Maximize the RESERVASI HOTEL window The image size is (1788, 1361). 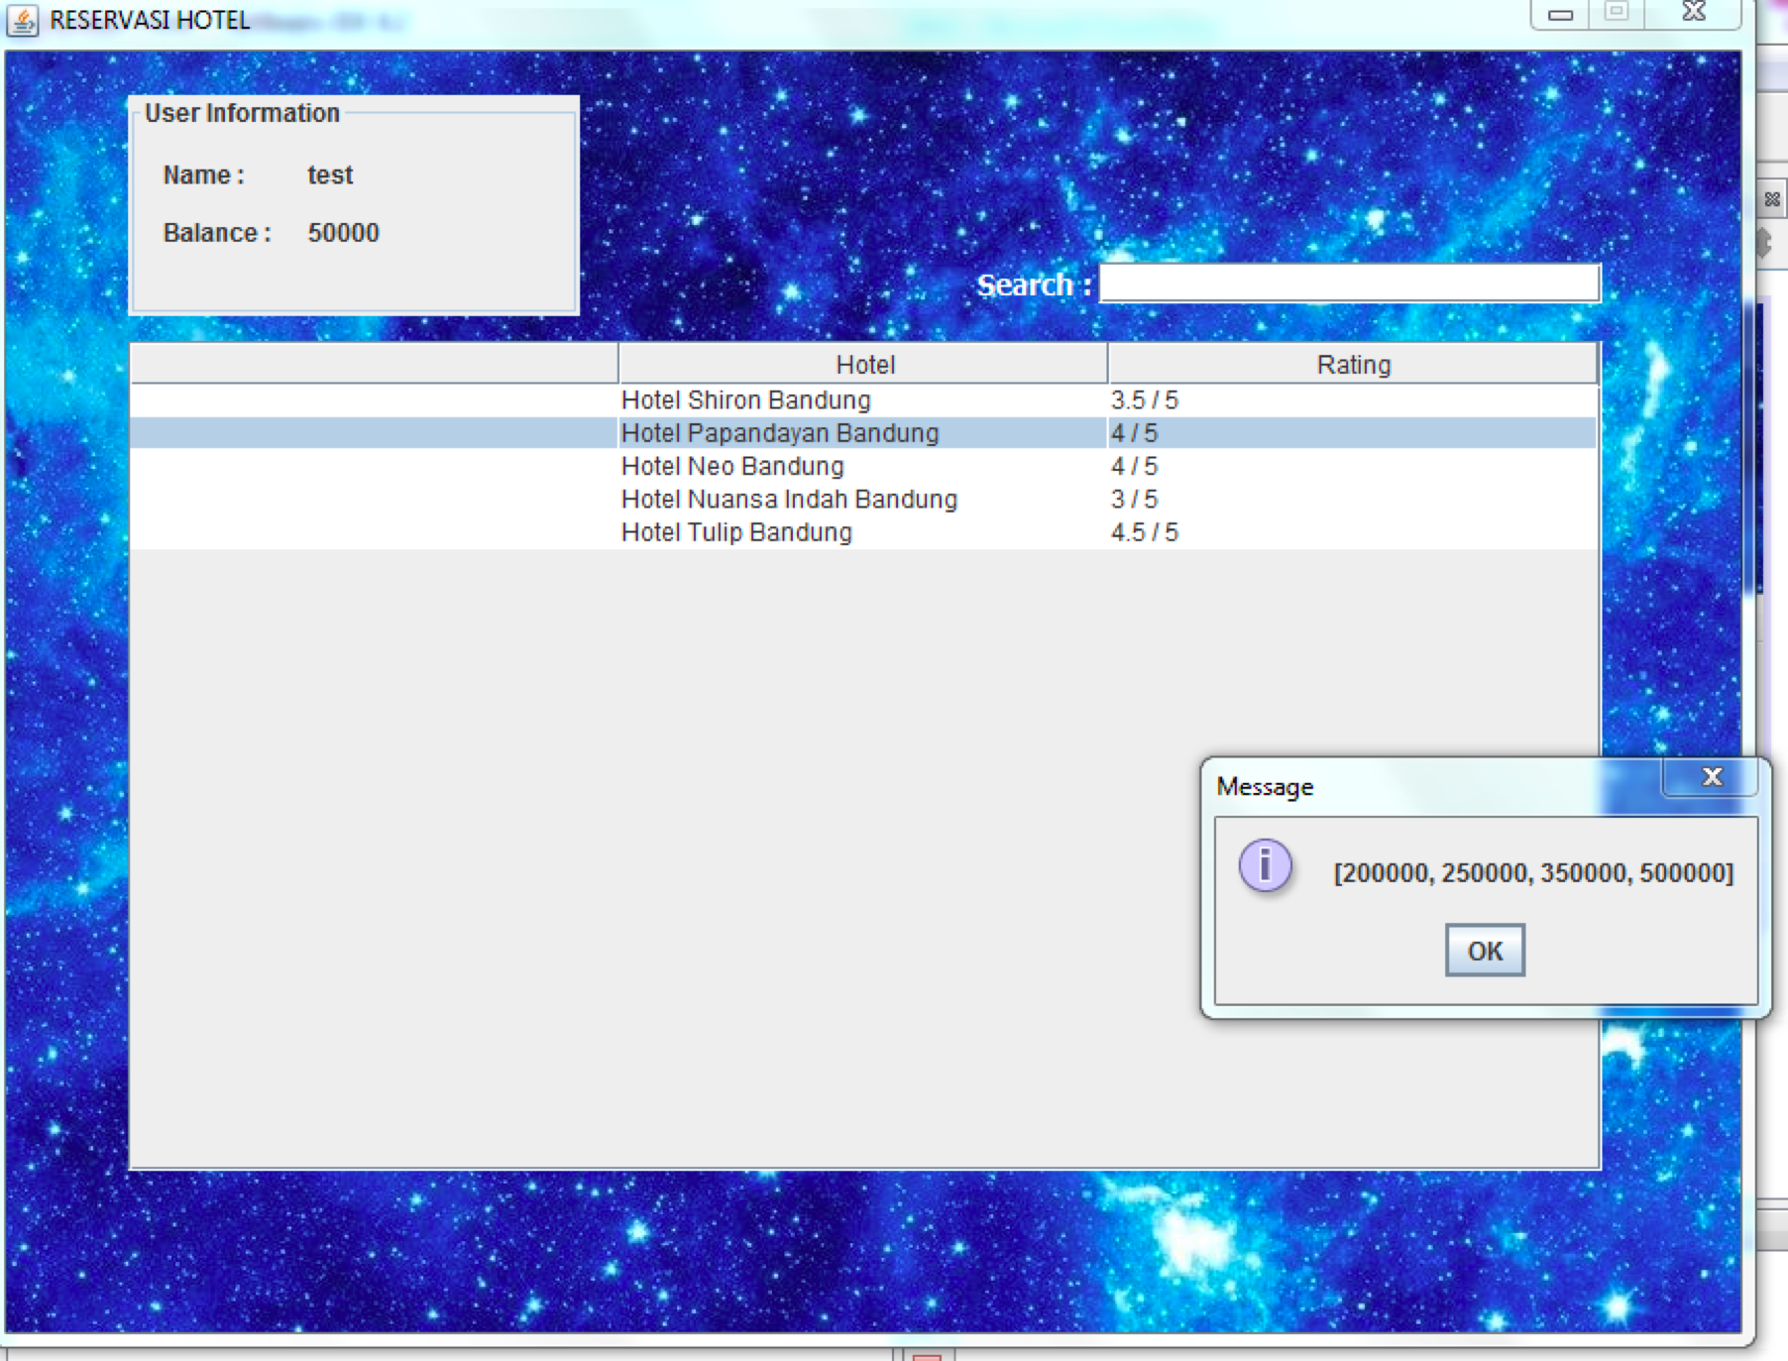(1618, 13)
